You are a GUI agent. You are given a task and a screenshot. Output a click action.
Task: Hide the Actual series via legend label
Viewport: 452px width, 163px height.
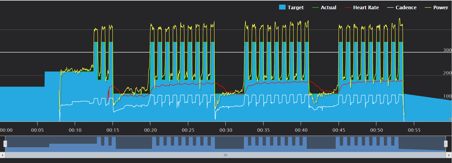point(328,8)
